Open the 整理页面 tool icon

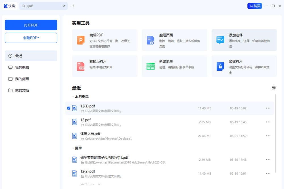click(x=151, y=40)
